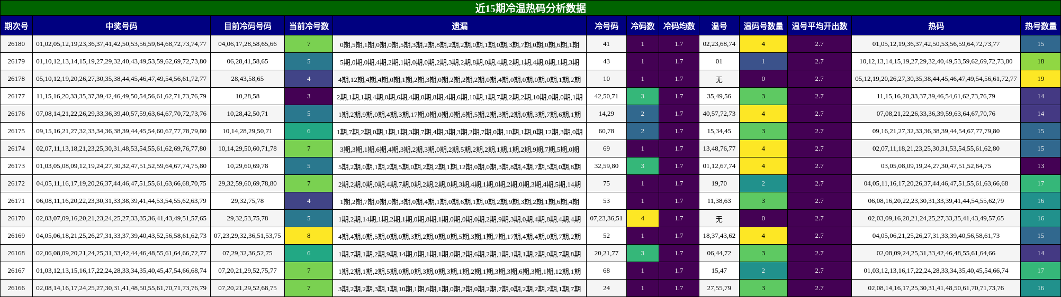This screenshot has width=1061, height=297.
Task: Select the 遗漏 column header
Action: coord(460,26)
